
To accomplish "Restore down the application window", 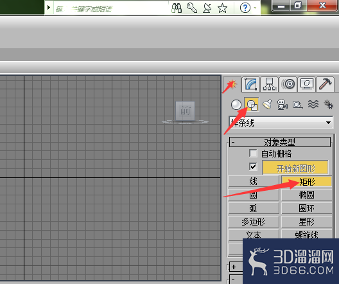I will pos(298,5).
